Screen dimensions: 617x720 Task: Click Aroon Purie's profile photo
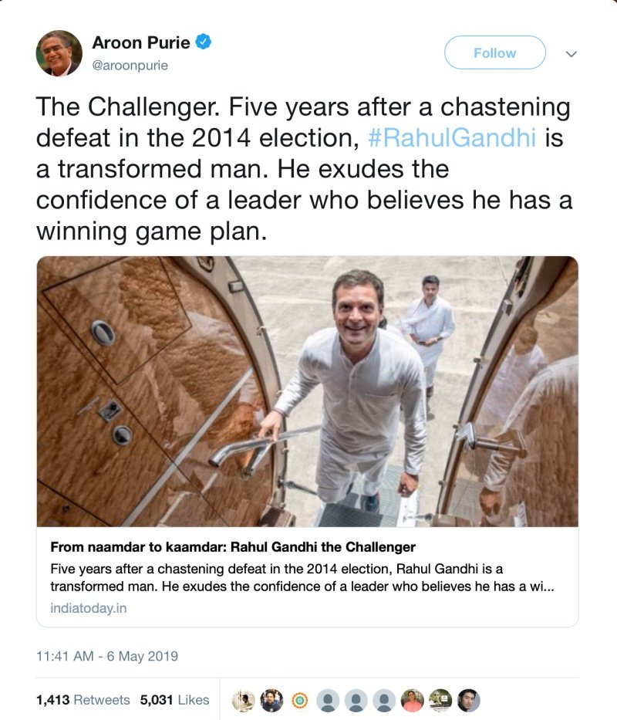(x=59, y=53)
